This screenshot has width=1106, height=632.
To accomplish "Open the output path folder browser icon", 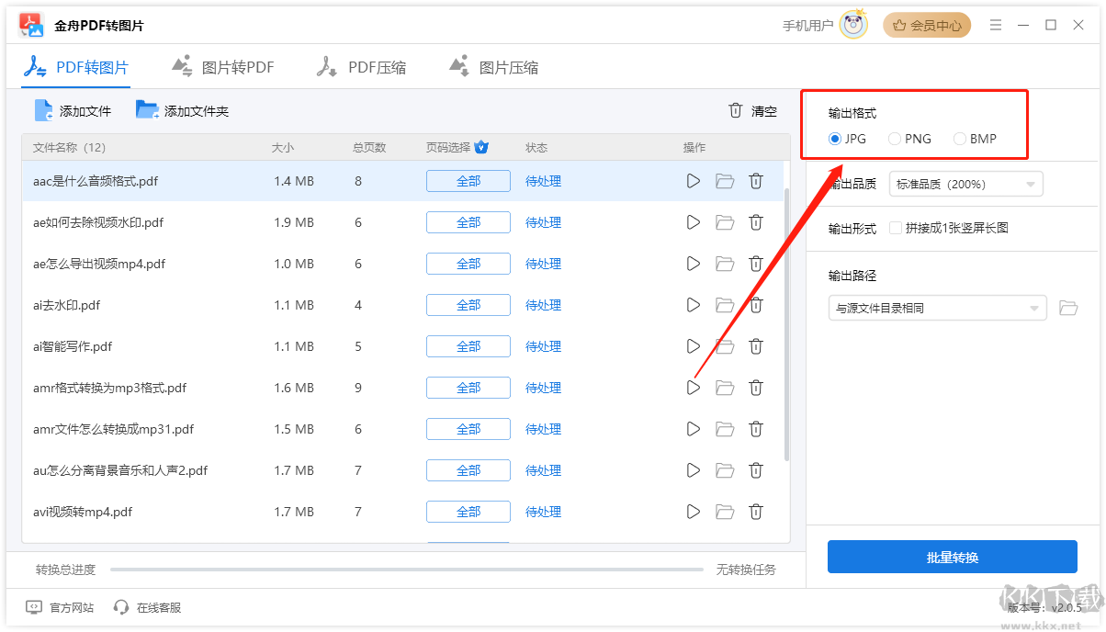I will click(1068, 308).
